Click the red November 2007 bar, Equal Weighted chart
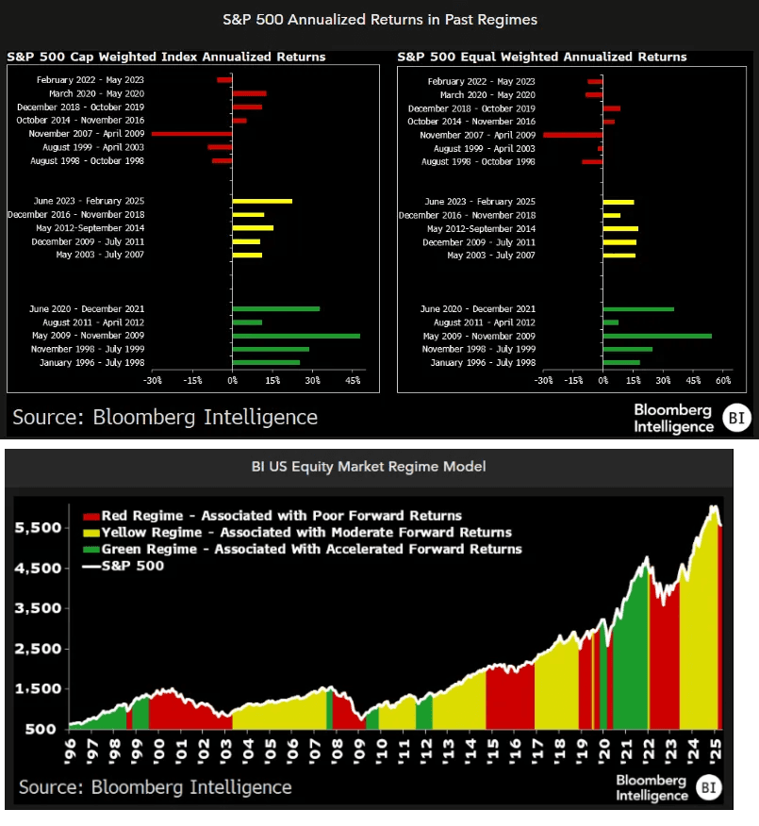The image size is (759, 826). [573, 136]
